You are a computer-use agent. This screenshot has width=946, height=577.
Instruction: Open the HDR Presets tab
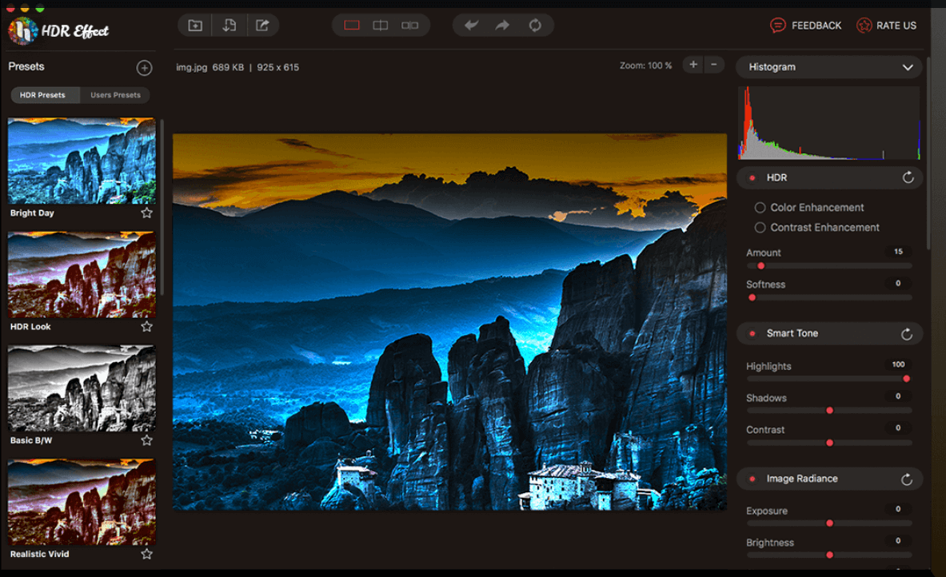[44, 94]
